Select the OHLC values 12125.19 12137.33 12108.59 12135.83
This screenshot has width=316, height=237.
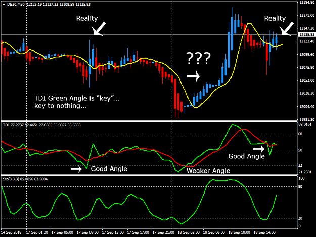59,4
